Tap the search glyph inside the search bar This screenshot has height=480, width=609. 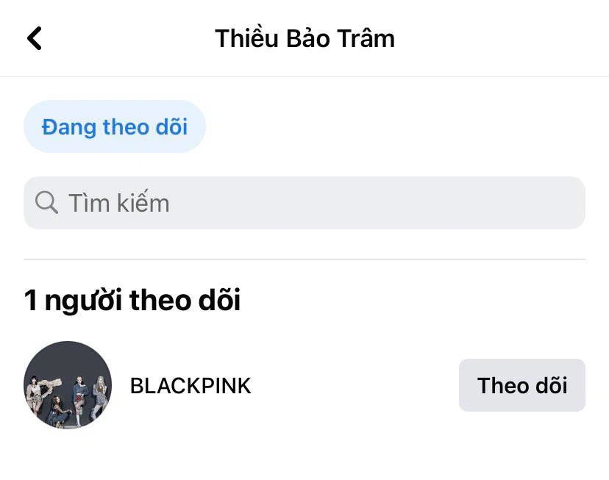(x=46, y=203)
